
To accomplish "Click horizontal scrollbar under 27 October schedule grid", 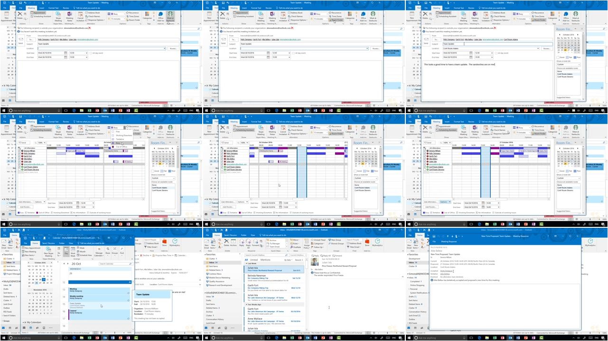I will coord(501,199).
